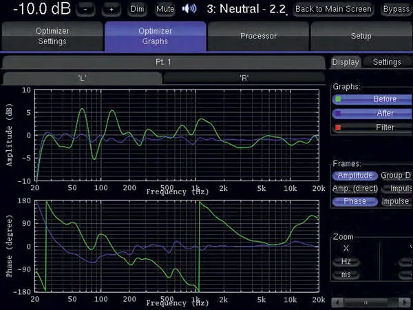
Task: Toggle the Amplitude frame
Action: pyautogui.click(x=355, y=176)
